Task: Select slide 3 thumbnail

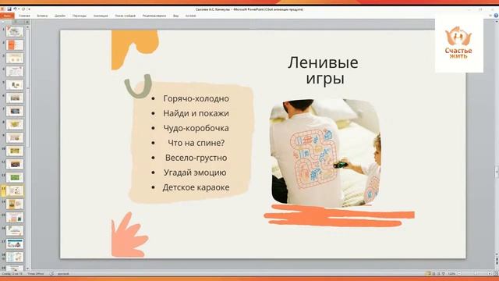Action: (15, 58)
